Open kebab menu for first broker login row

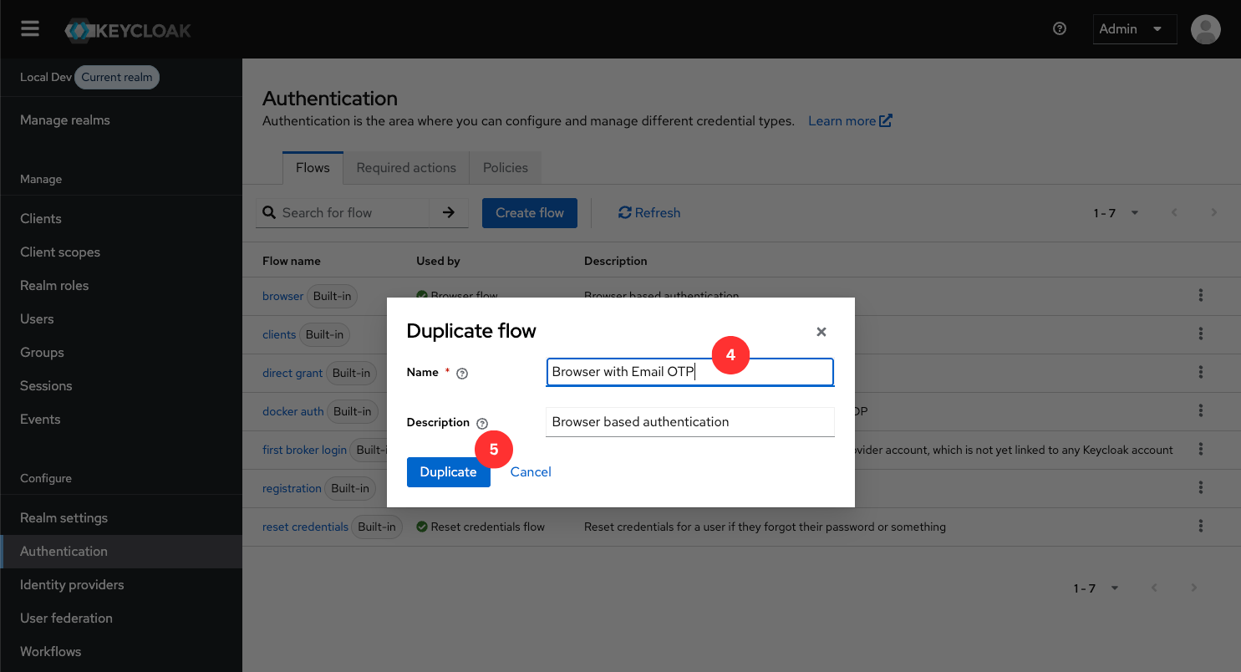pos(1201,449)
